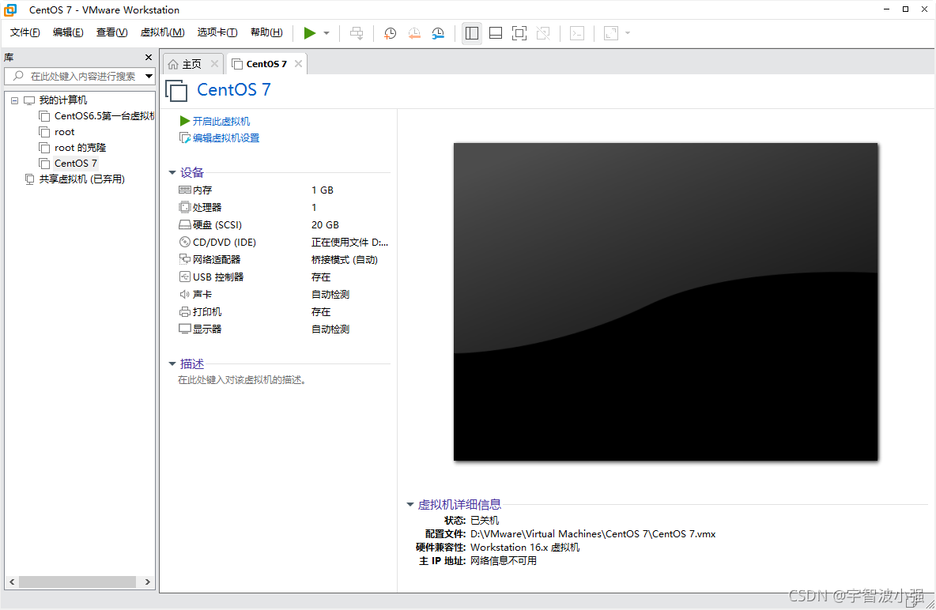Open the 帮助(H) menu
936x610 pixels.
coord(266,32)
